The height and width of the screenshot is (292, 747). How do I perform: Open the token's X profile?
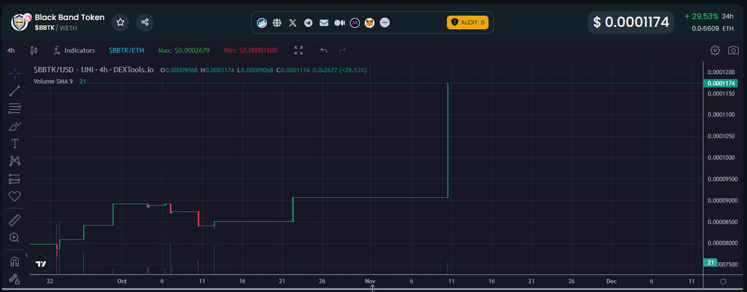click(293, 23)
